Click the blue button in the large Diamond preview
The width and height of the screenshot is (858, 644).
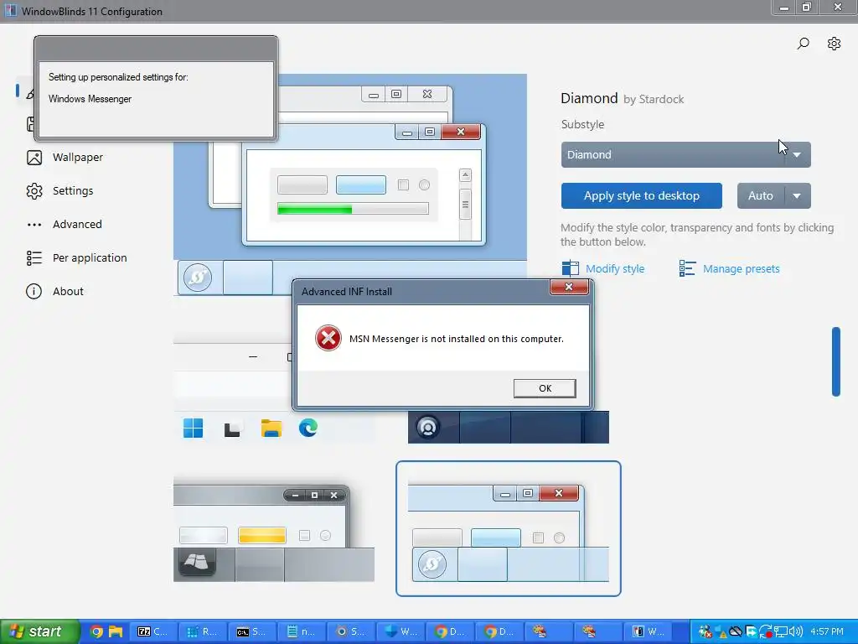click(360, 185)
